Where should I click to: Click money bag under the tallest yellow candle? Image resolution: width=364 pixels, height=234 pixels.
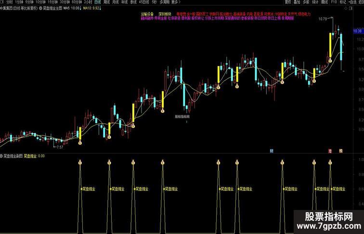point(330,61)
